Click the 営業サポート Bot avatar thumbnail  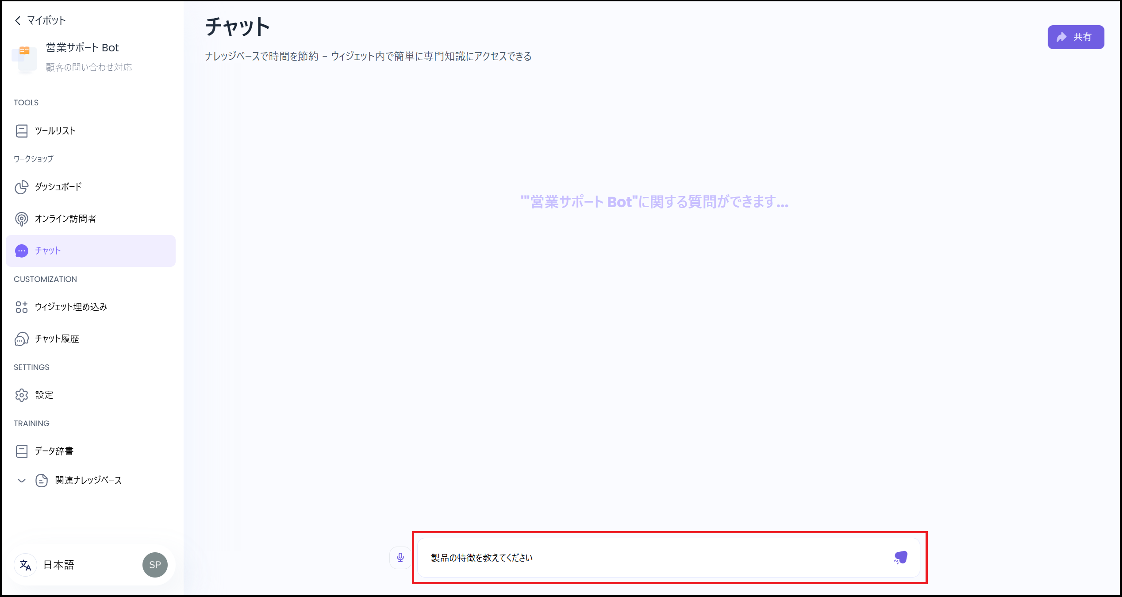pos(24,58)
